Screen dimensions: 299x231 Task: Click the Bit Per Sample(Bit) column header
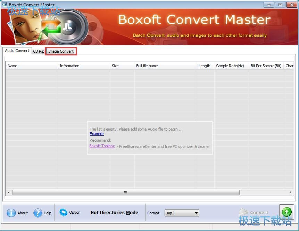(266, 66)
